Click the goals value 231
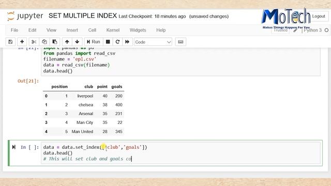This screenshot has width=331, height=186. click(118, 114)
